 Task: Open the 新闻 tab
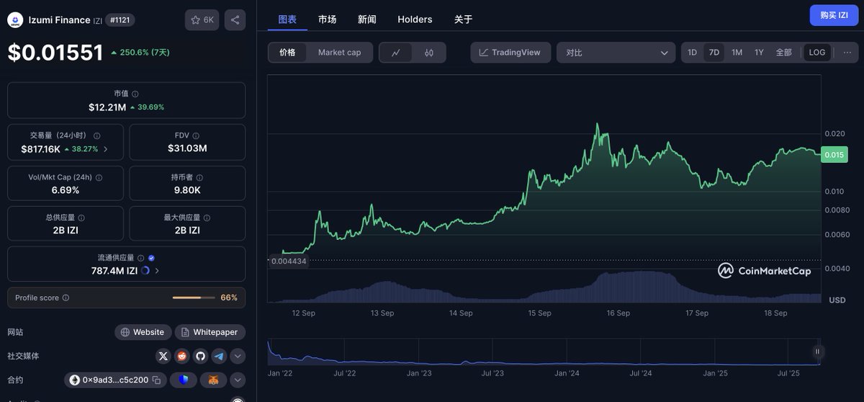(366, 19)
